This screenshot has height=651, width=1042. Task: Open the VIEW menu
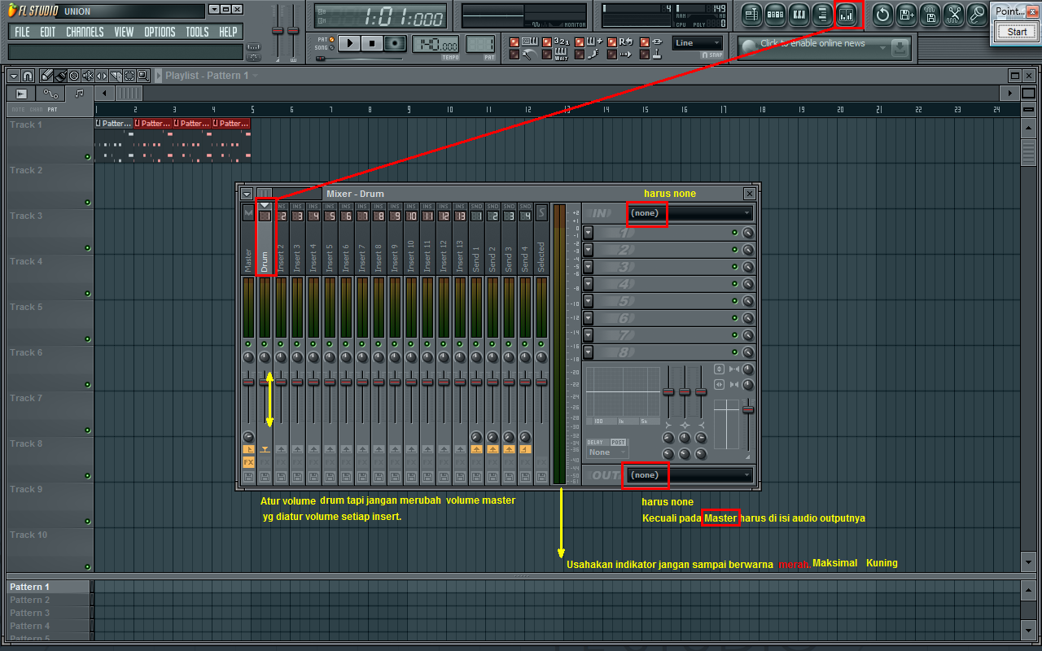pos(124,32)
